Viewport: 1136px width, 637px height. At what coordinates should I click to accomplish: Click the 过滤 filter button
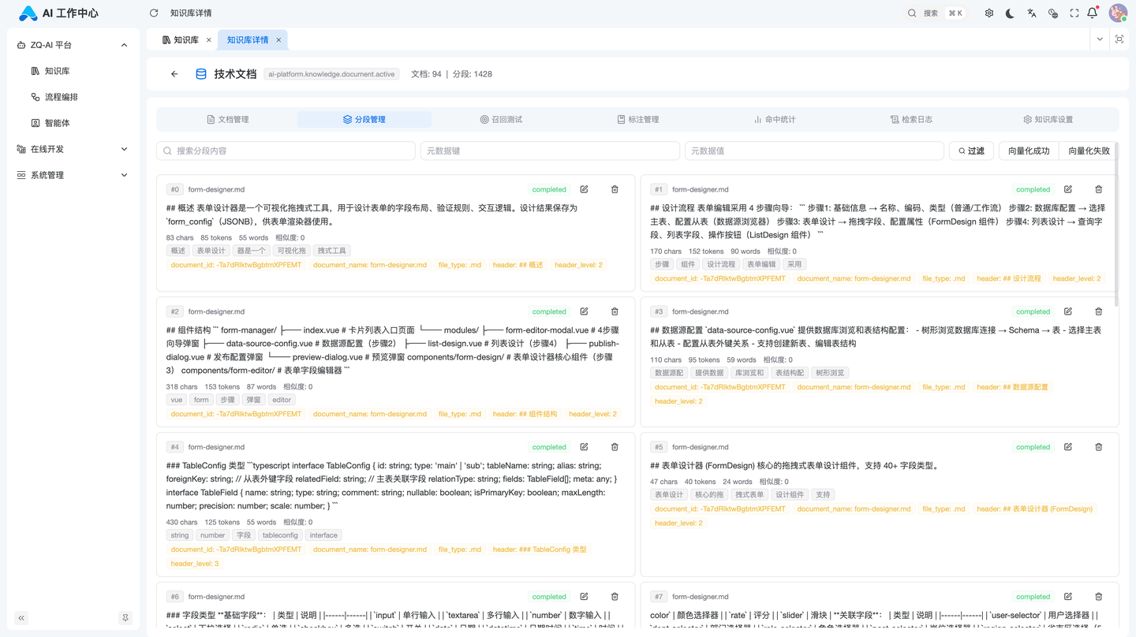971,151
